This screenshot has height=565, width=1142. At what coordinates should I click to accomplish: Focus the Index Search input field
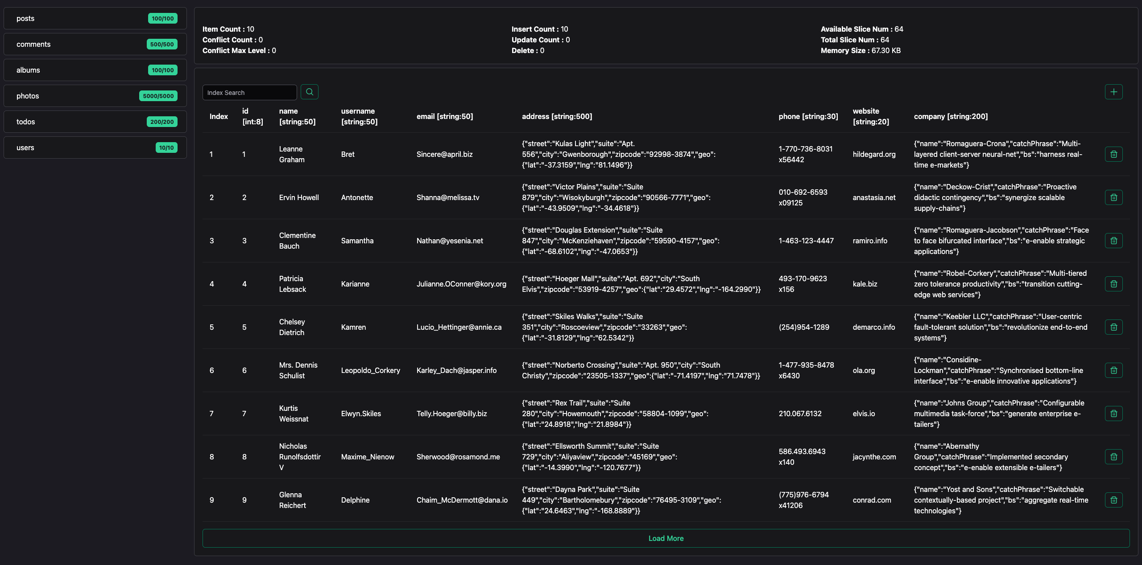(249, 93)
